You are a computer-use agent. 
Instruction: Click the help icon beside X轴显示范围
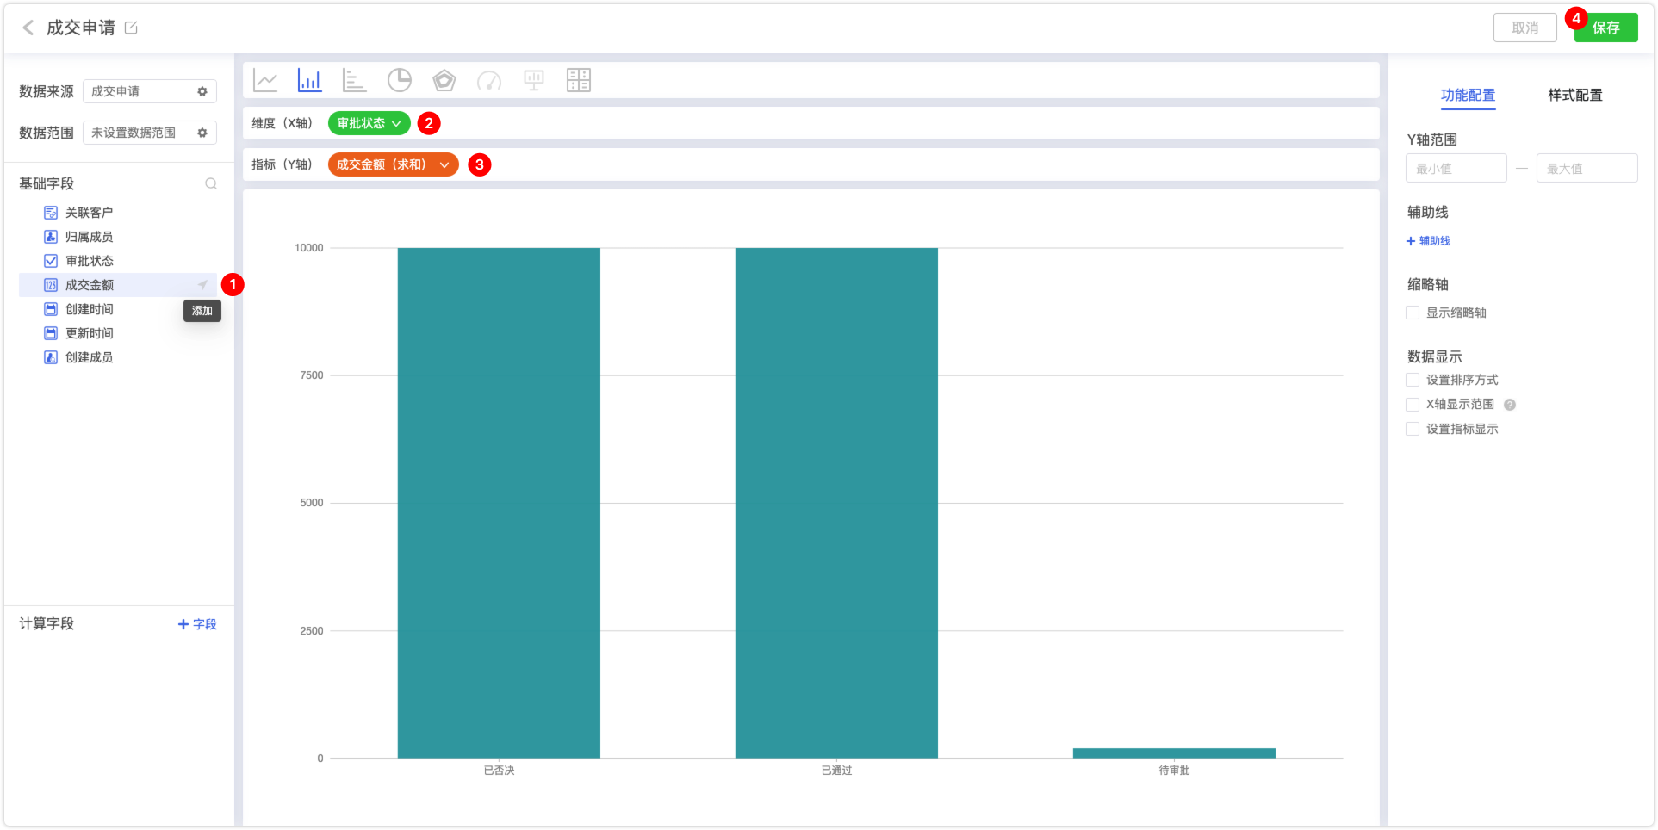[1510, 405]
